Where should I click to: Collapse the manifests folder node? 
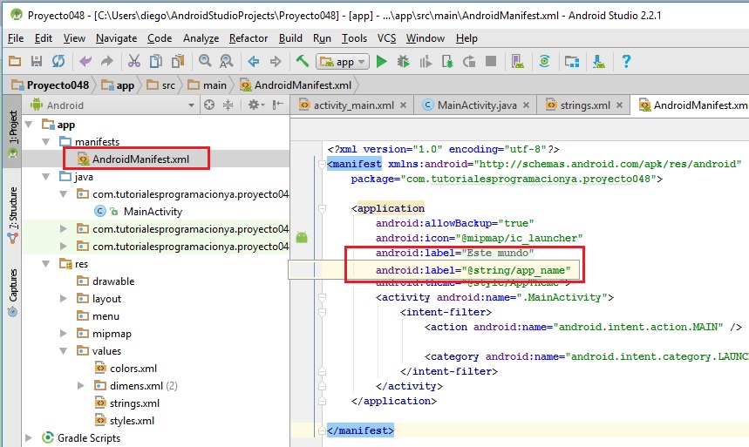tap(46, 142)
